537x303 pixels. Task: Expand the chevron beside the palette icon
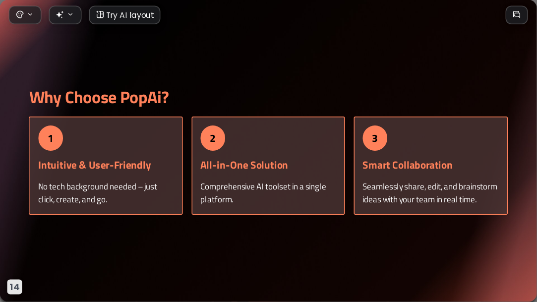click(30, 15)
